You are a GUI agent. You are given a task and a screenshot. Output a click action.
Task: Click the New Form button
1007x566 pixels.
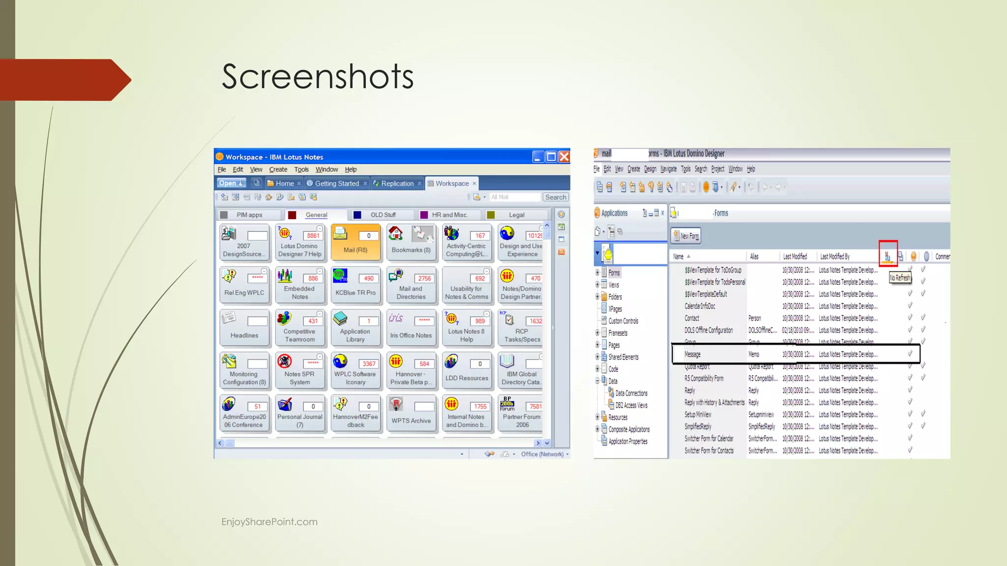(686, 236)
